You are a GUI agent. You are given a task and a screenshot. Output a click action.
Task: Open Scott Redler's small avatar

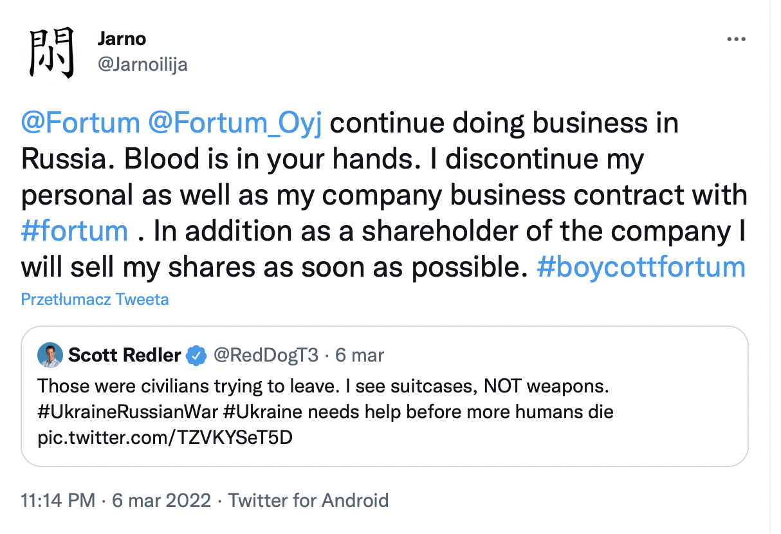pyautogui.click(x=50, y=355)
